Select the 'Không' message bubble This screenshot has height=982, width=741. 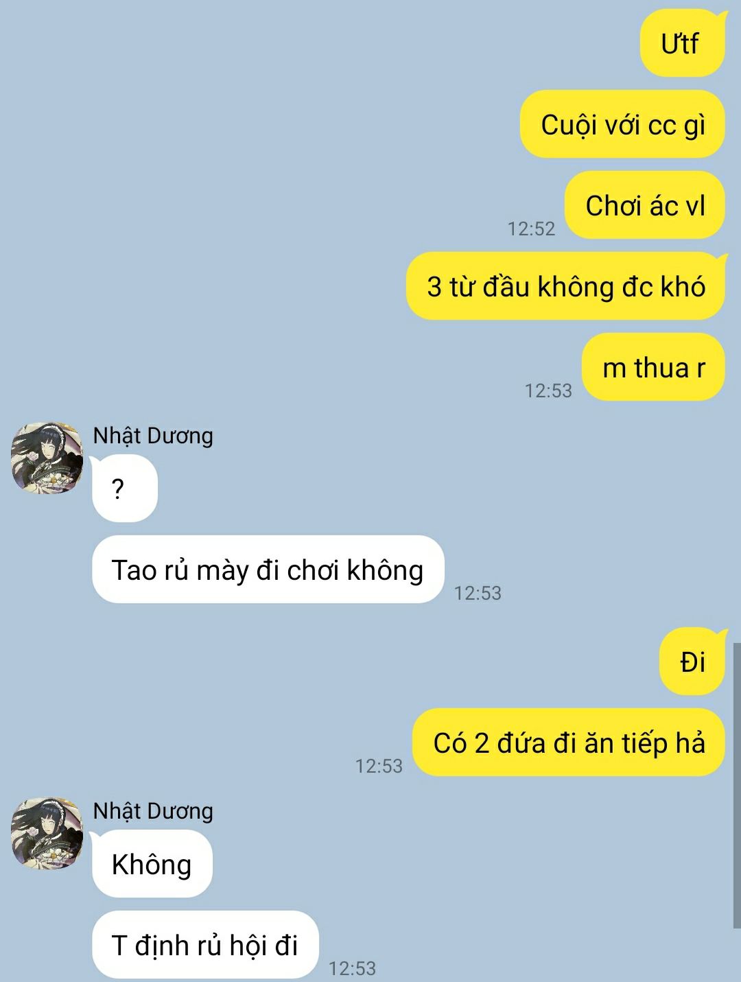152,864
